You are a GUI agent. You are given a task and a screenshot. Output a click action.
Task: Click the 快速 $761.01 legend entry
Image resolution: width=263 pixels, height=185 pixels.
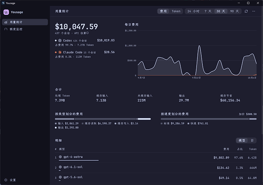(x=198, y=123)
